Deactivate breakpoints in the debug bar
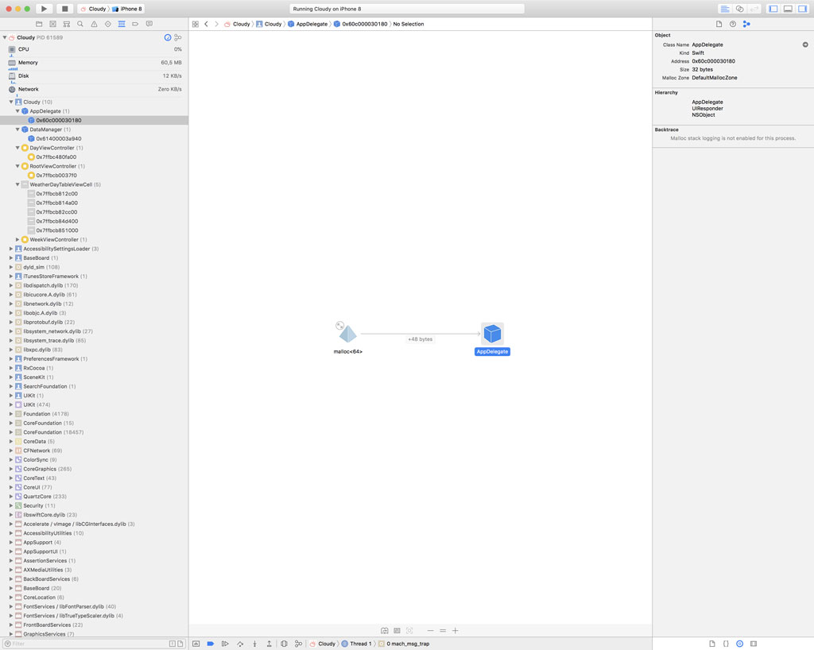The image size is (814, 650). pos(210,644)
